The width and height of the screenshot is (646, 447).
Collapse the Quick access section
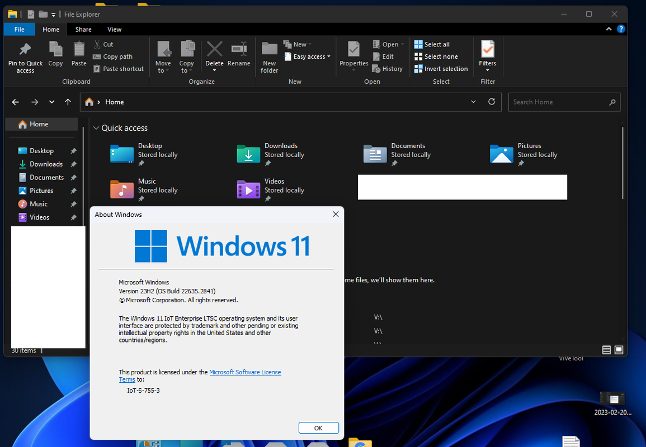(x=96, y=128)
